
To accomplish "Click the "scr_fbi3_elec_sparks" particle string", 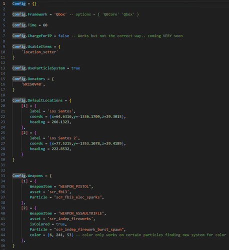I will pyautogui.click(x=78, y=197).
